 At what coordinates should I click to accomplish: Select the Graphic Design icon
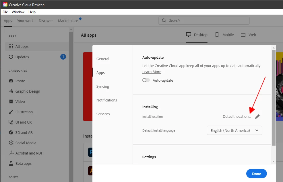11,91
